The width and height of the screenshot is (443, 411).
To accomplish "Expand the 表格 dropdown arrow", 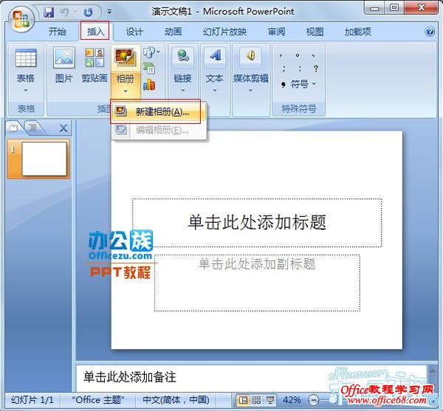I will click(x=26, y=90).
